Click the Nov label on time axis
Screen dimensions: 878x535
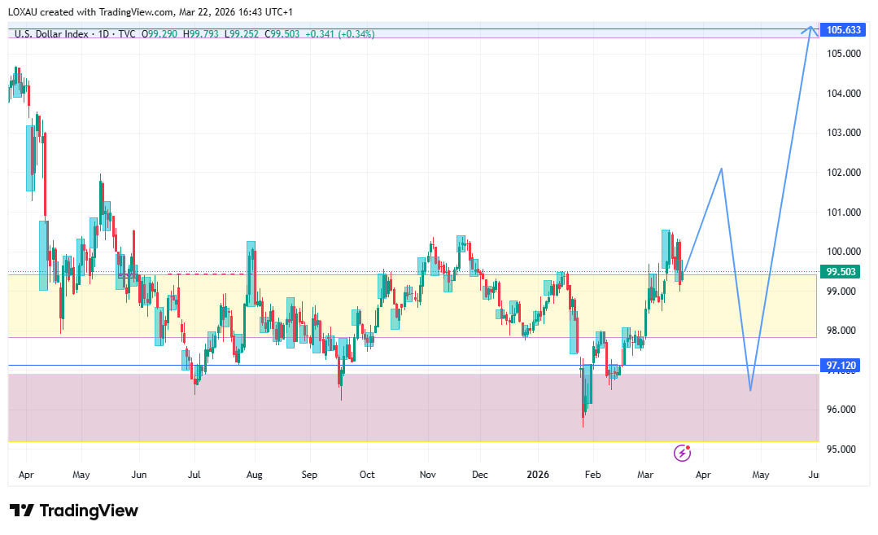tap(427, 473)
